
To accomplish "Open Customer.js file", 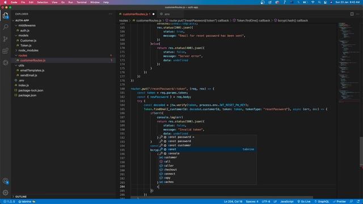I will click(x=28, y=40).
